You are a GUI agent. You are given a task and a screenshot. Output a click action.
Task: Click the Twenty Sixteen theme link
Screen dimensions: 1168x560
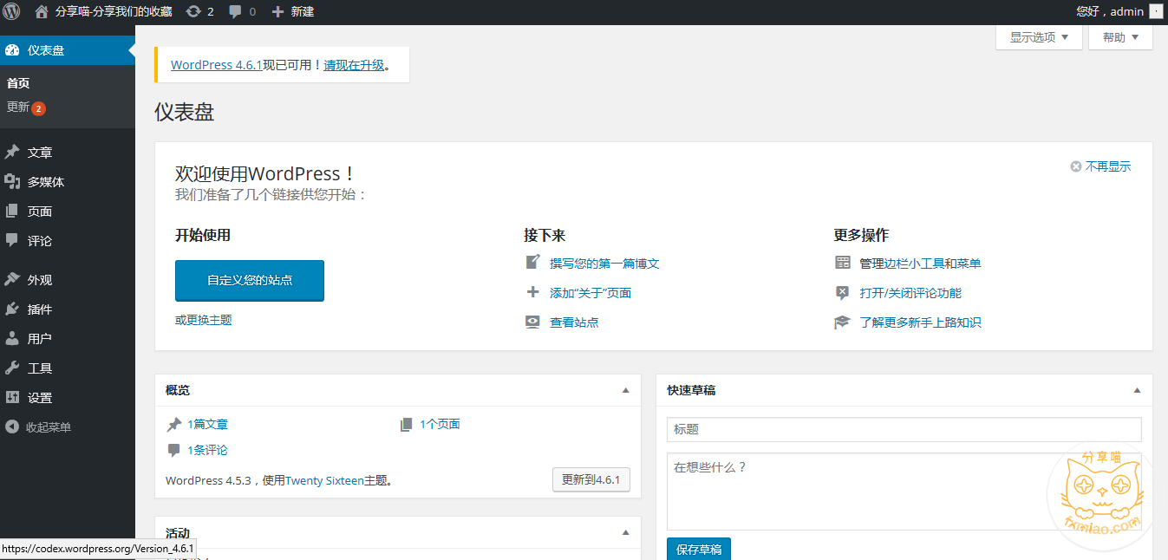click(324, 480)
